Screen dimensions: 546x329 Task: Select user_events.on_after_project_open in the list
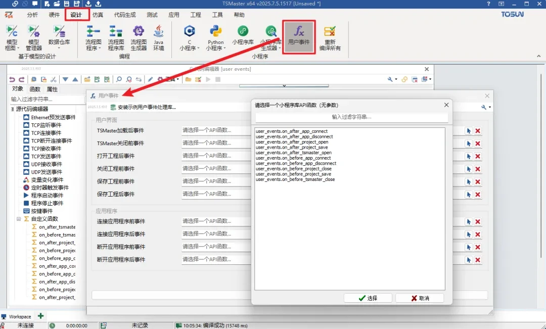[292, 142]
